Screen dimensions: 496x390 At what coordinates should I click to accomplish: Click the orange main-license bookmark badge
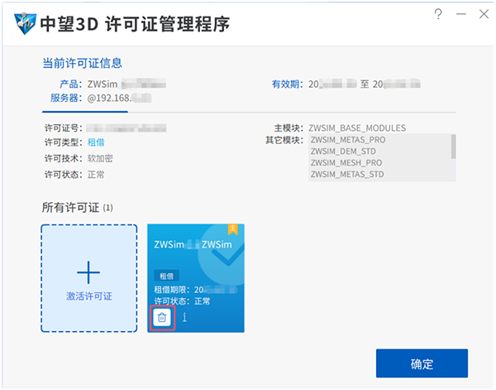[233, 229]
